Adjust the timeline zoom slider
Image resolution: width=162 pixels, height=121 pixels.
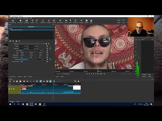coord(65,81)
